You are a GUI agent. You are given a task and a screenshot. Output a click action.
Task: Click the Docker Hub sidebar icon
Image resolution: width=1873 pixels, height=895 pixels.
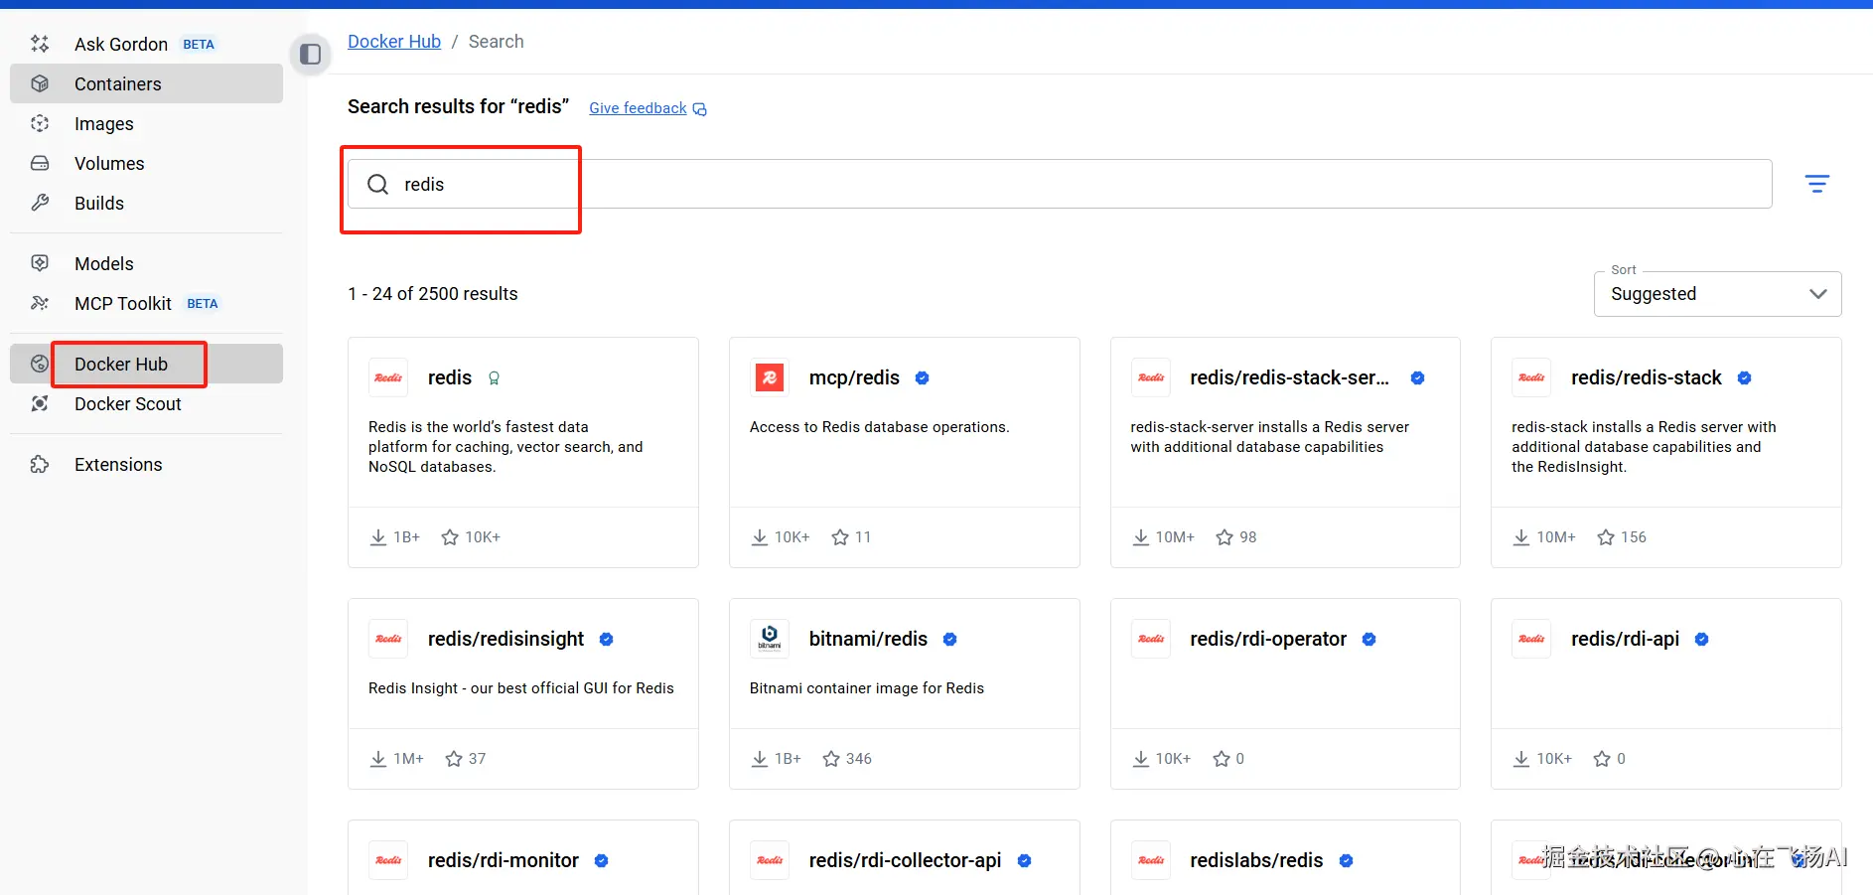[40, 364]
